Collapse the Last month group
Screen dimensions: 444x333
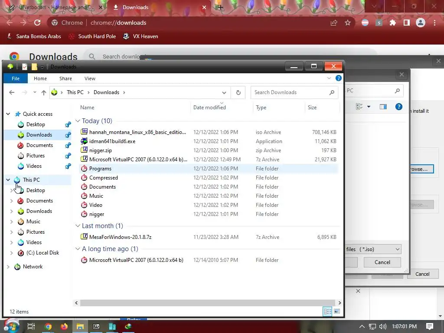point(78,225)
